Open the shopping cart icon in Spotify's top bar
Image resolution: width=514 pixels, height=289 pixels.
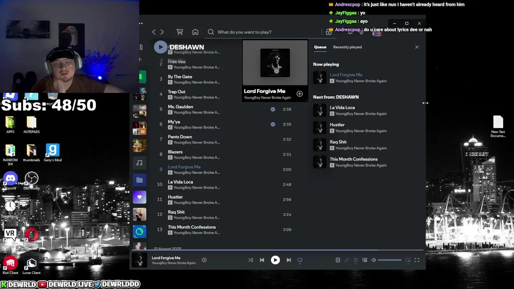(179, 32)
